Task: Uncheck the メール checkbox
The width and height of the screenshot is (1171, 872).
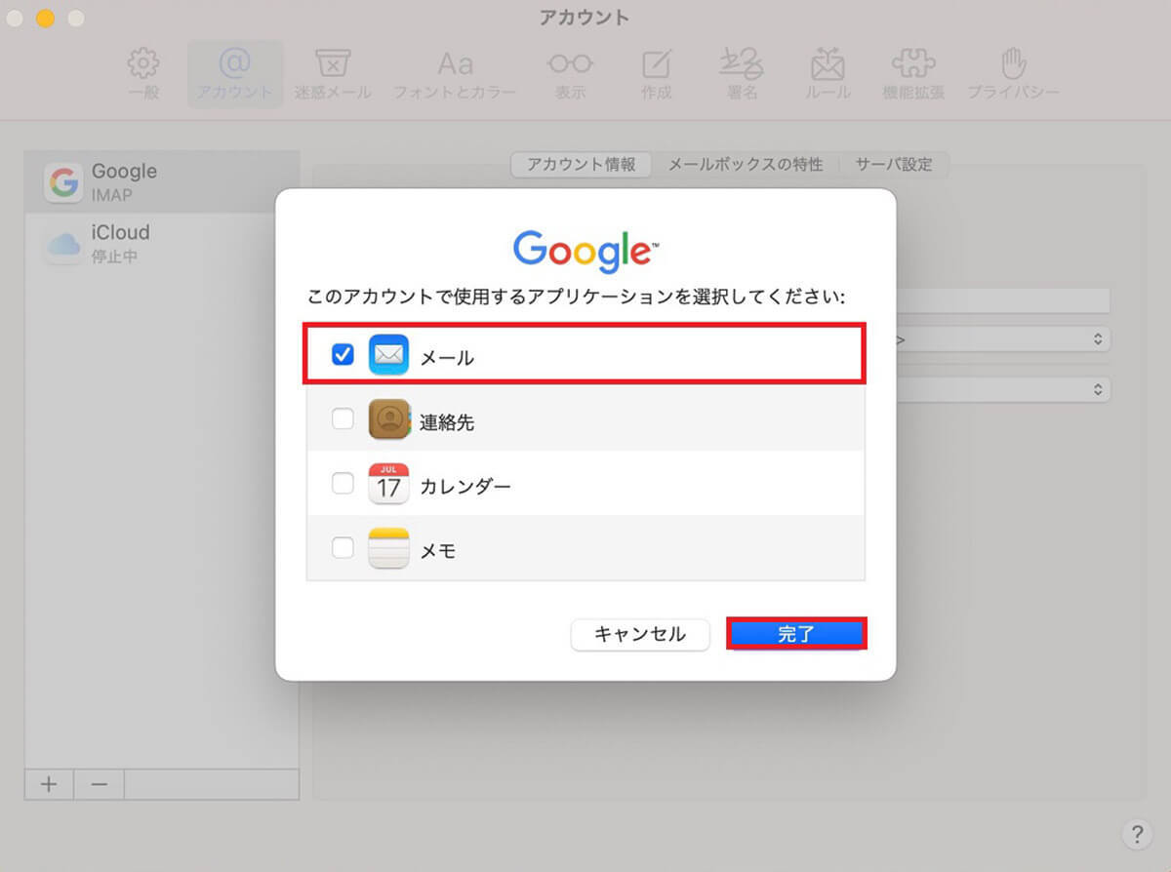Action: tap(343, 355)
